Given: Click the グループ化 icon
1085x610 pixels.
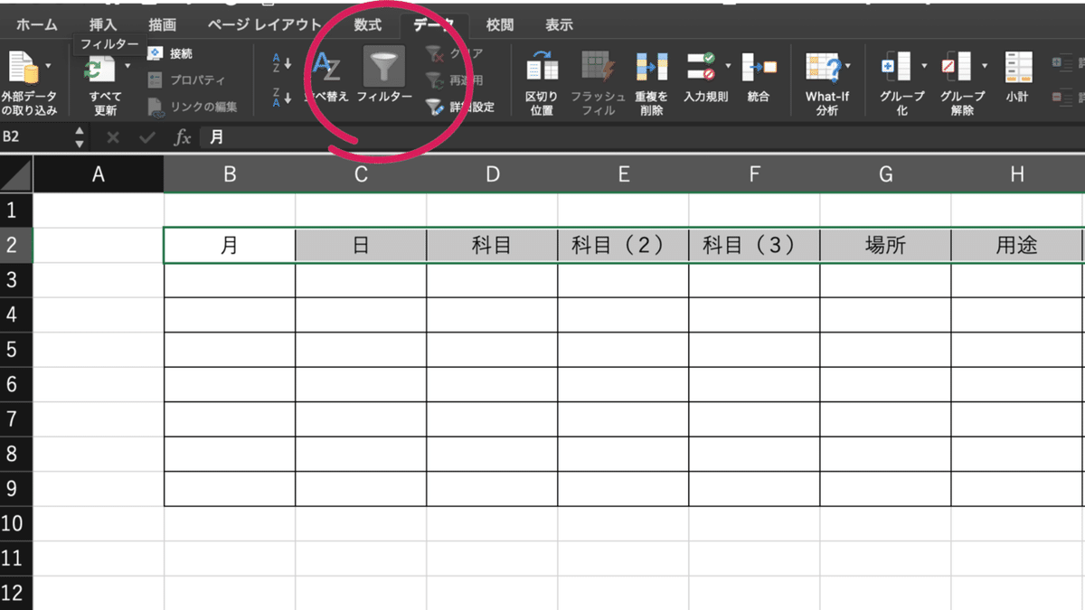Looking at the screenshot, I should (897, 68).
